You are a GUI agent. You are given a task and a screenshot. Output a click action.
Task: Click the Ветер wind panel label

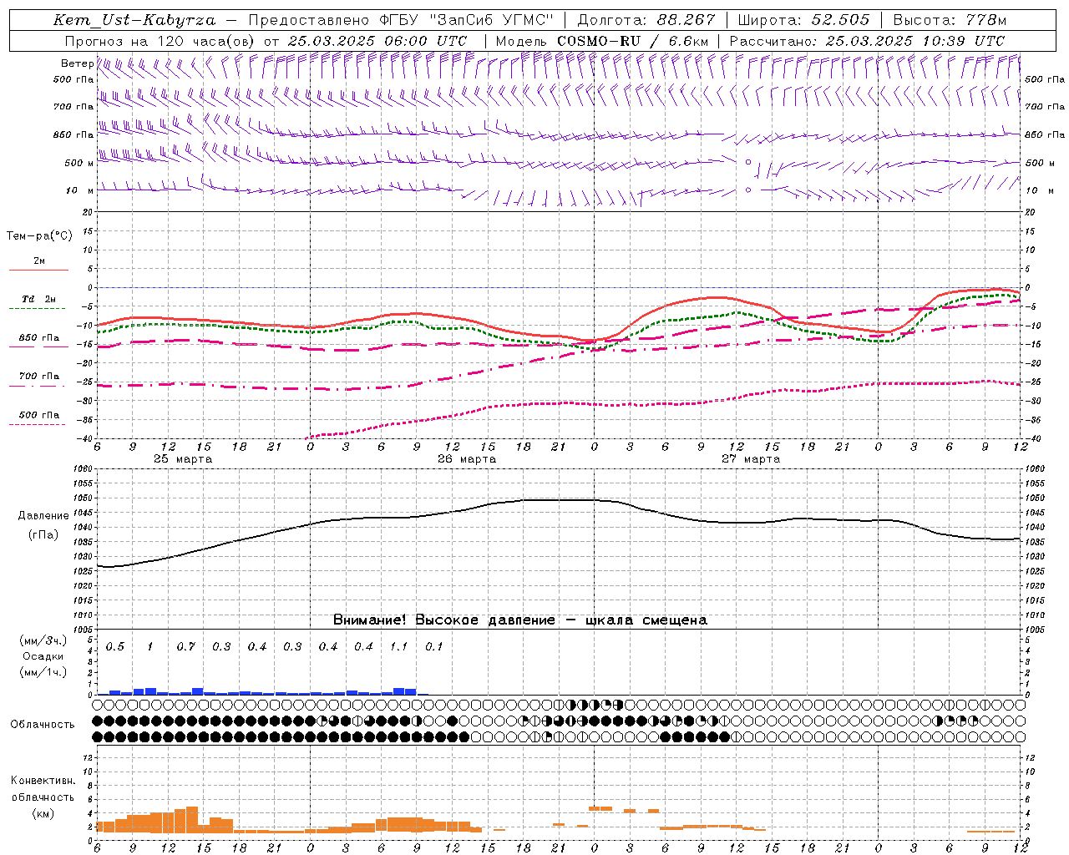pyautogui.click(x=77, y=63)
